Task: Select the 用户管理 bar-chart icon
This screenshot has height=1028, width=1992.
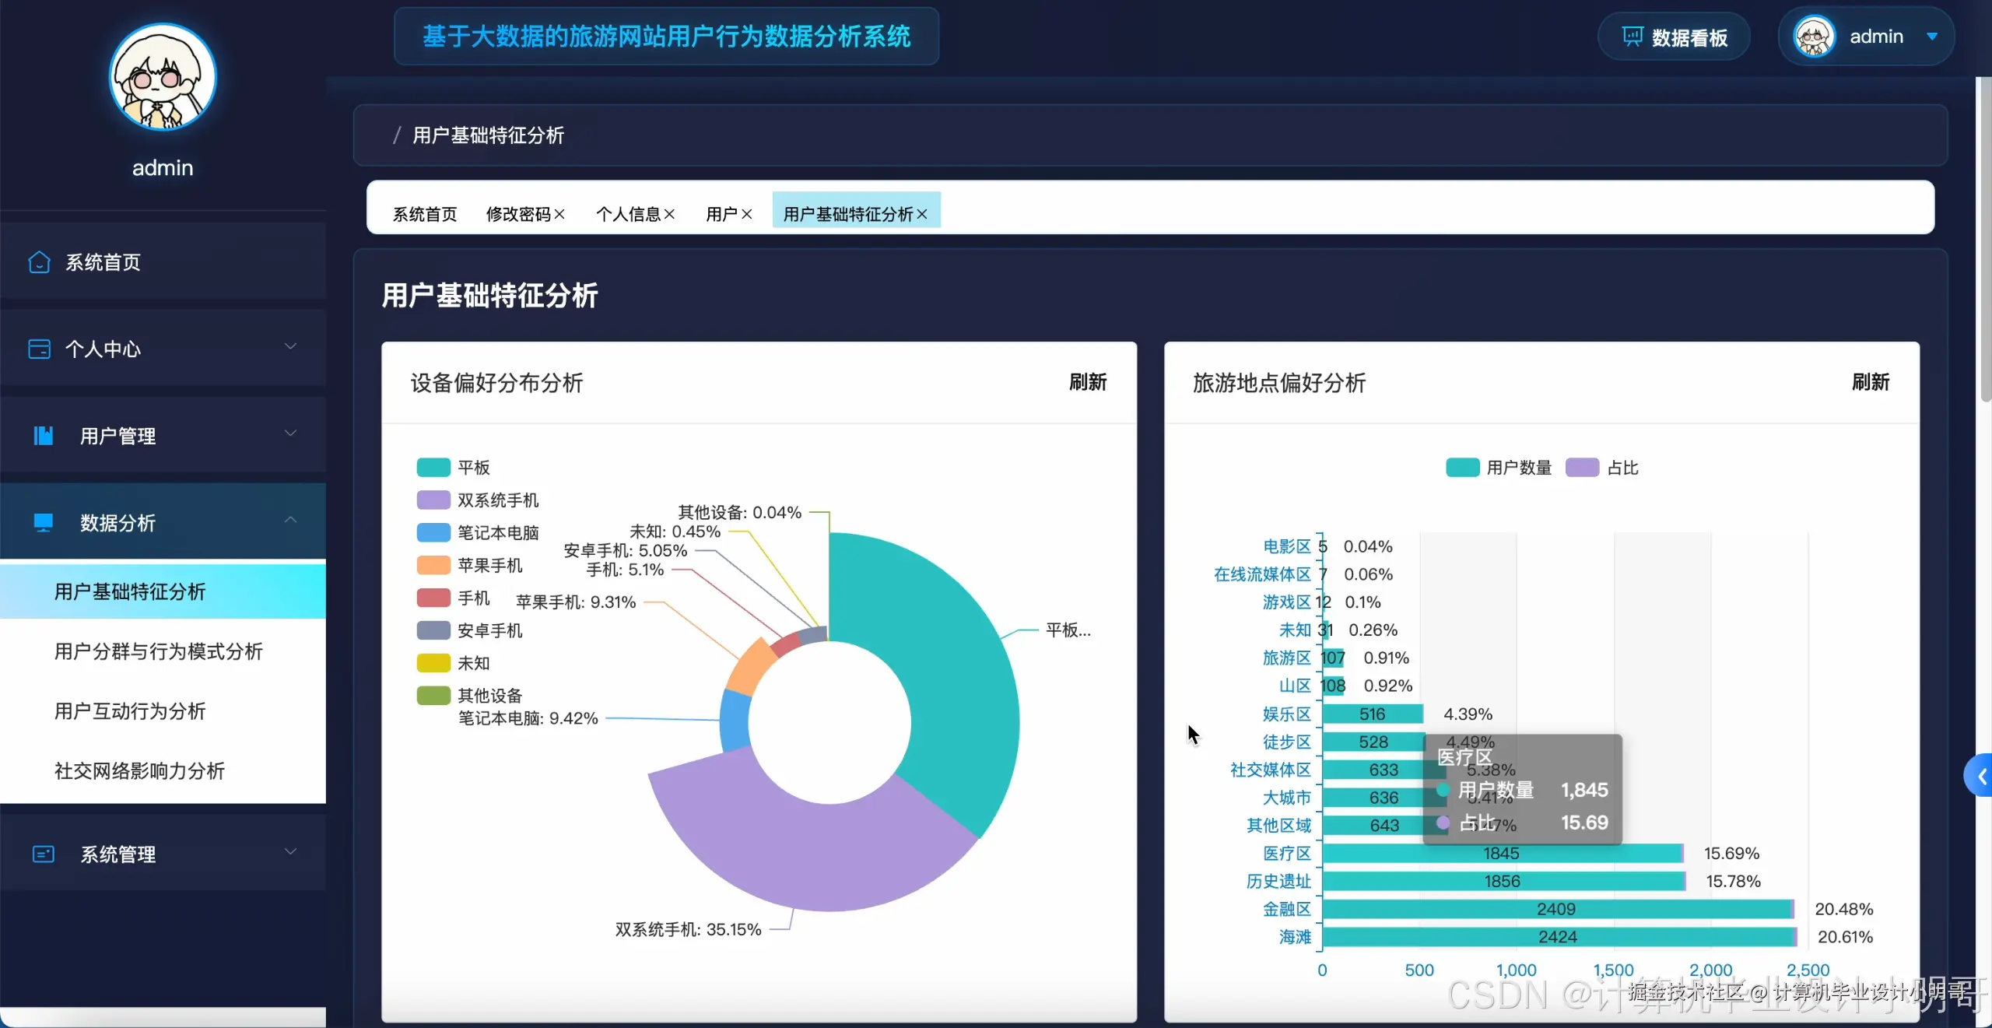Action: (43, 437)
